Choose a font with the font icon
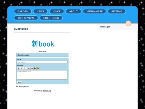145x109 pixels. [x=28, y=68]
